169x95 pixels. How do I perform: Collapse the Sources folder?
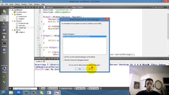12,21
